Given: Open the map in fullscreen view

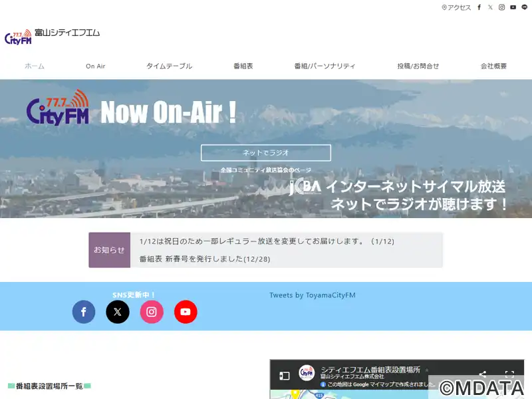Looking at the screenshot, I should (509, 374).
